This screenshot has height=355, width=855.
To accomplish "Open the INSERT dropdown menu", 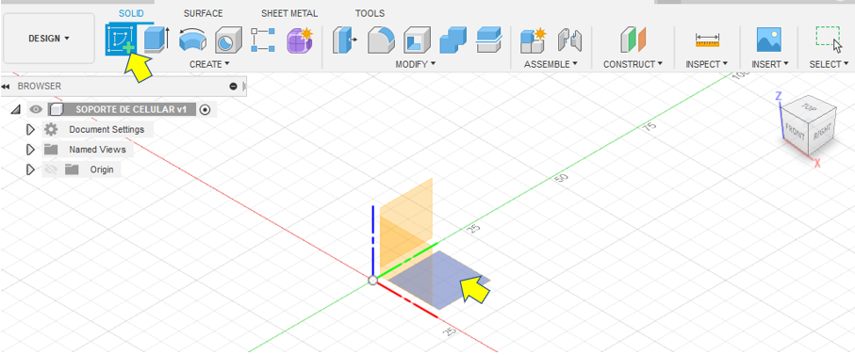I will (770, 64).
